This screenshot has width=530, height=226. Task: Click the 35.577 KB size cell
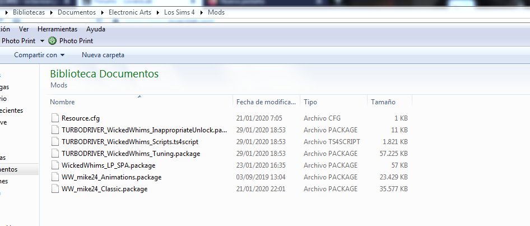click(x=393, y=189)
